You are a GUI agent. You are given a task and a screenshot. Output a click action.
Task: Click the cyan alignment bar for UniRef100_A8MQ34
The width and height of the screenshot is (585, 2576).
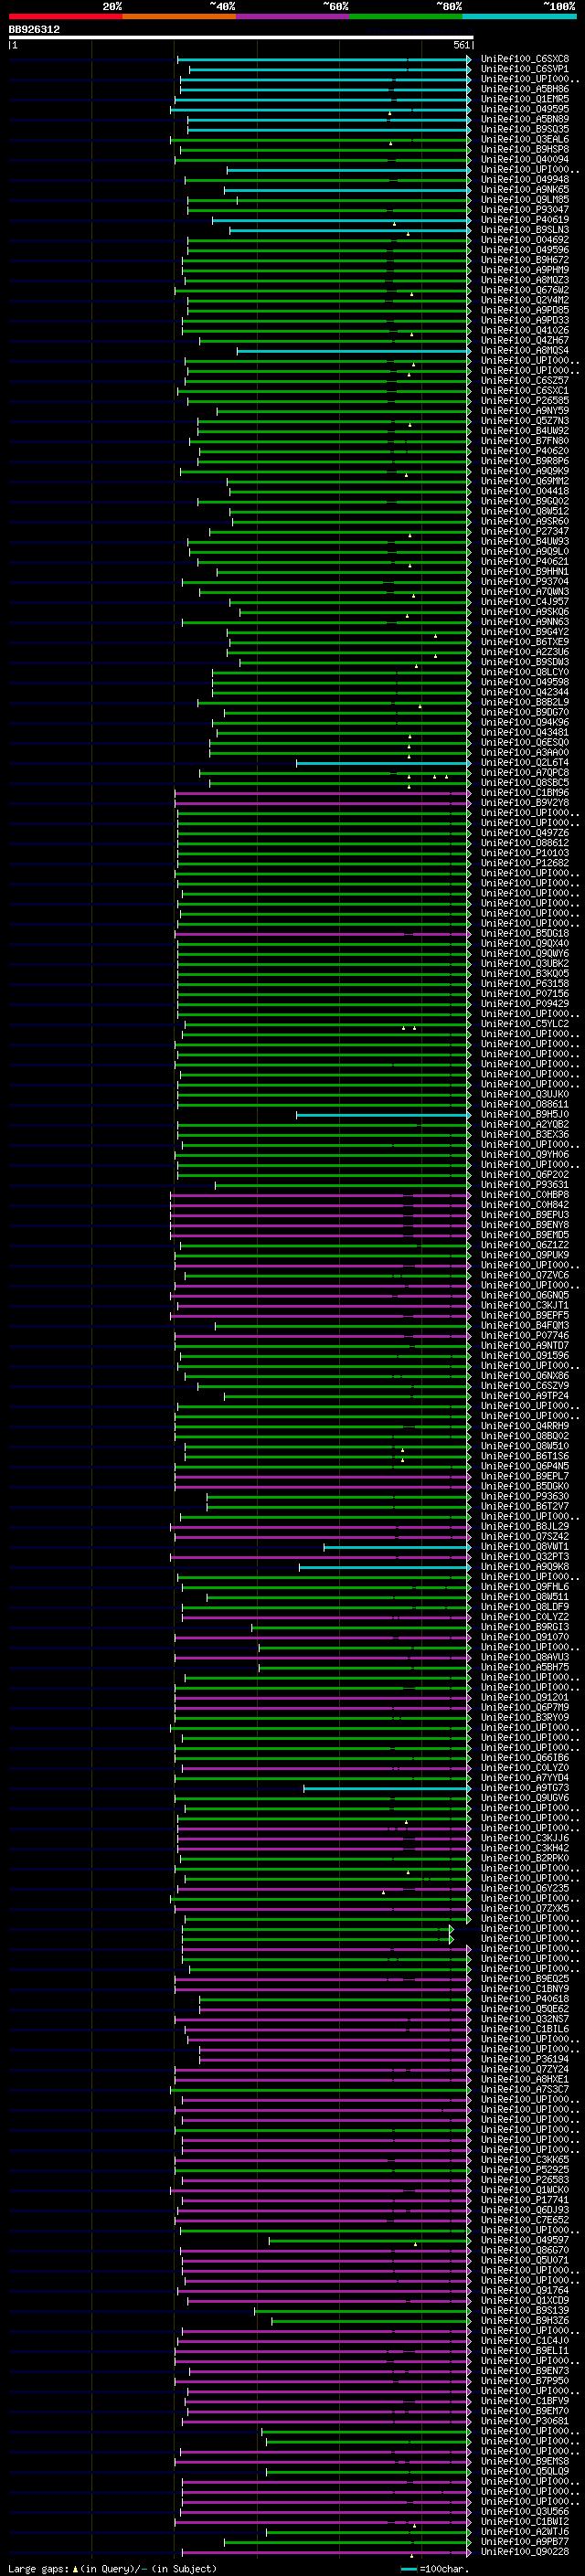[x=353, y=351]
